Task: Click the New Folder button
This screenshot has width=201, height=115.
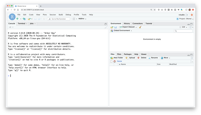Action: 117,58
